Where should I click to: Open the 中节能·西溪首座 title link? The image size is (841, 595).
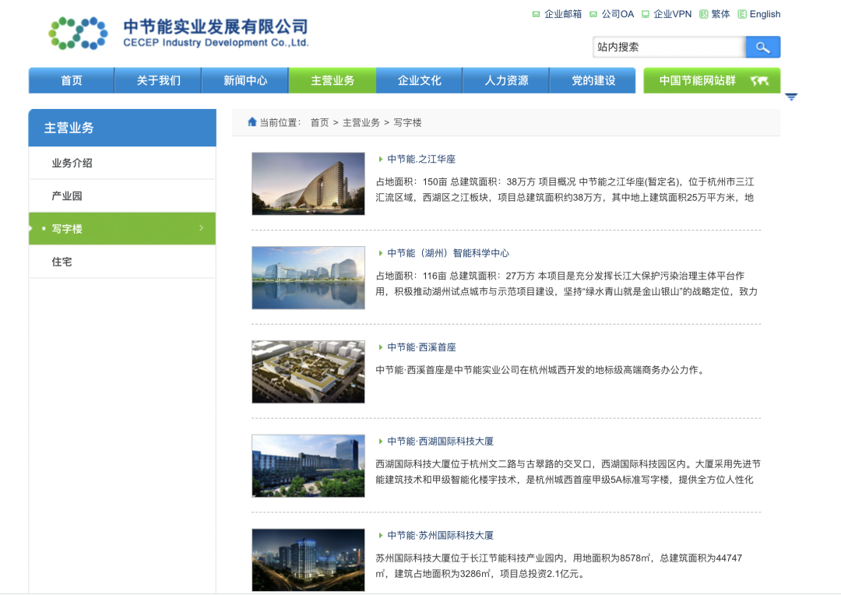pyautogui.click(x=421, y=347)
